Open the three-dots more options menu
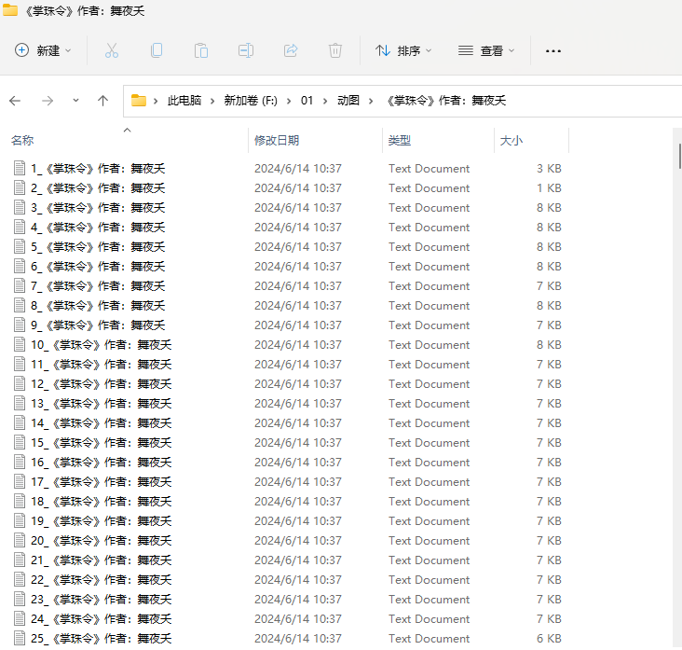682x650 pixels. pyautogui.click(x=553, y=50)
